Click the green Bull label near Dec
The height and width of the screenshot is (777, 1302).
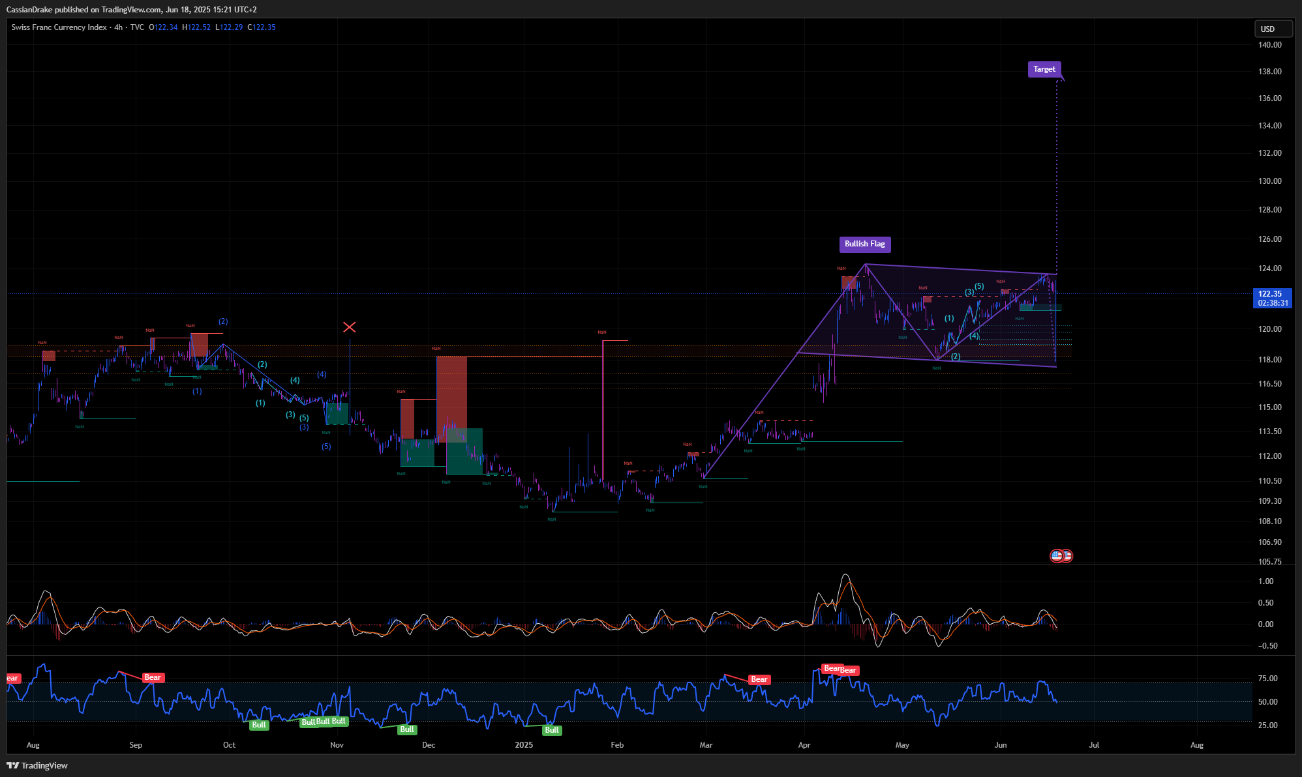click(407, 729)
